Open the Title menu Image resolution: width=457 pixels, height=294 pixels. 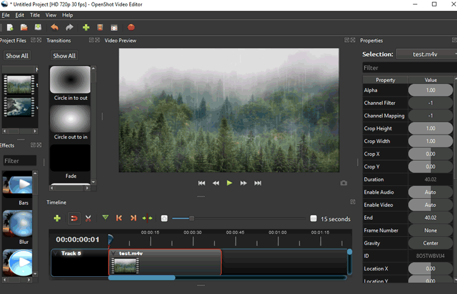(35, 15)
